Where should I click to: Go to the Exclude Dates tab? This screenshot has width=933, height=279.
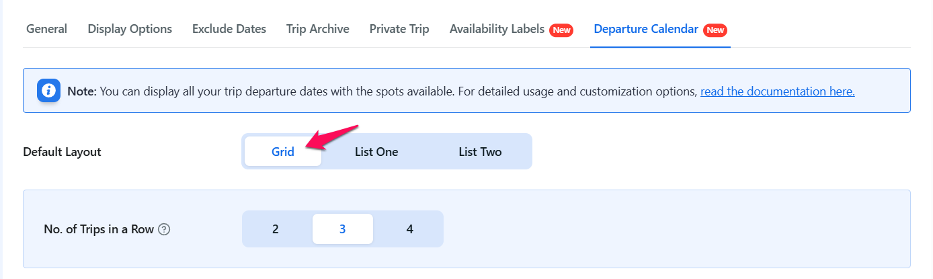(229, 29)
